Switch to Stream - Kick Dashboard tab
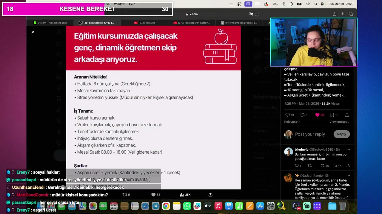This screenshot has width=382, height=214. [50, 23]
